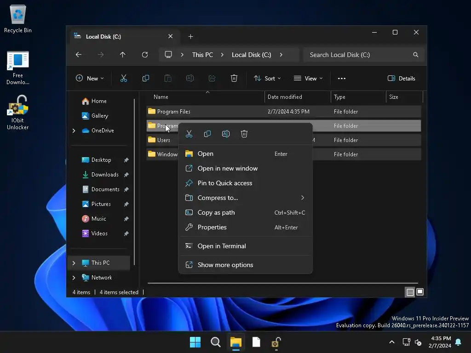Sort by the Name column header

(x=161, y=97)
